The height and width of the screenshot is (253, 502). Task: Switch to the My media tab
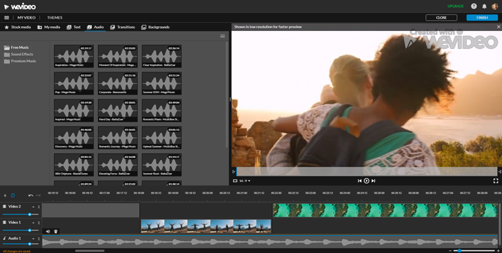[49, 27]
